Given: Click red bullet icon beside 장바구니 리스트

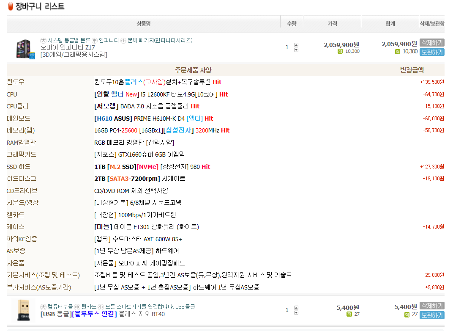Looking at the screenshot, I should tap(11, 6).
